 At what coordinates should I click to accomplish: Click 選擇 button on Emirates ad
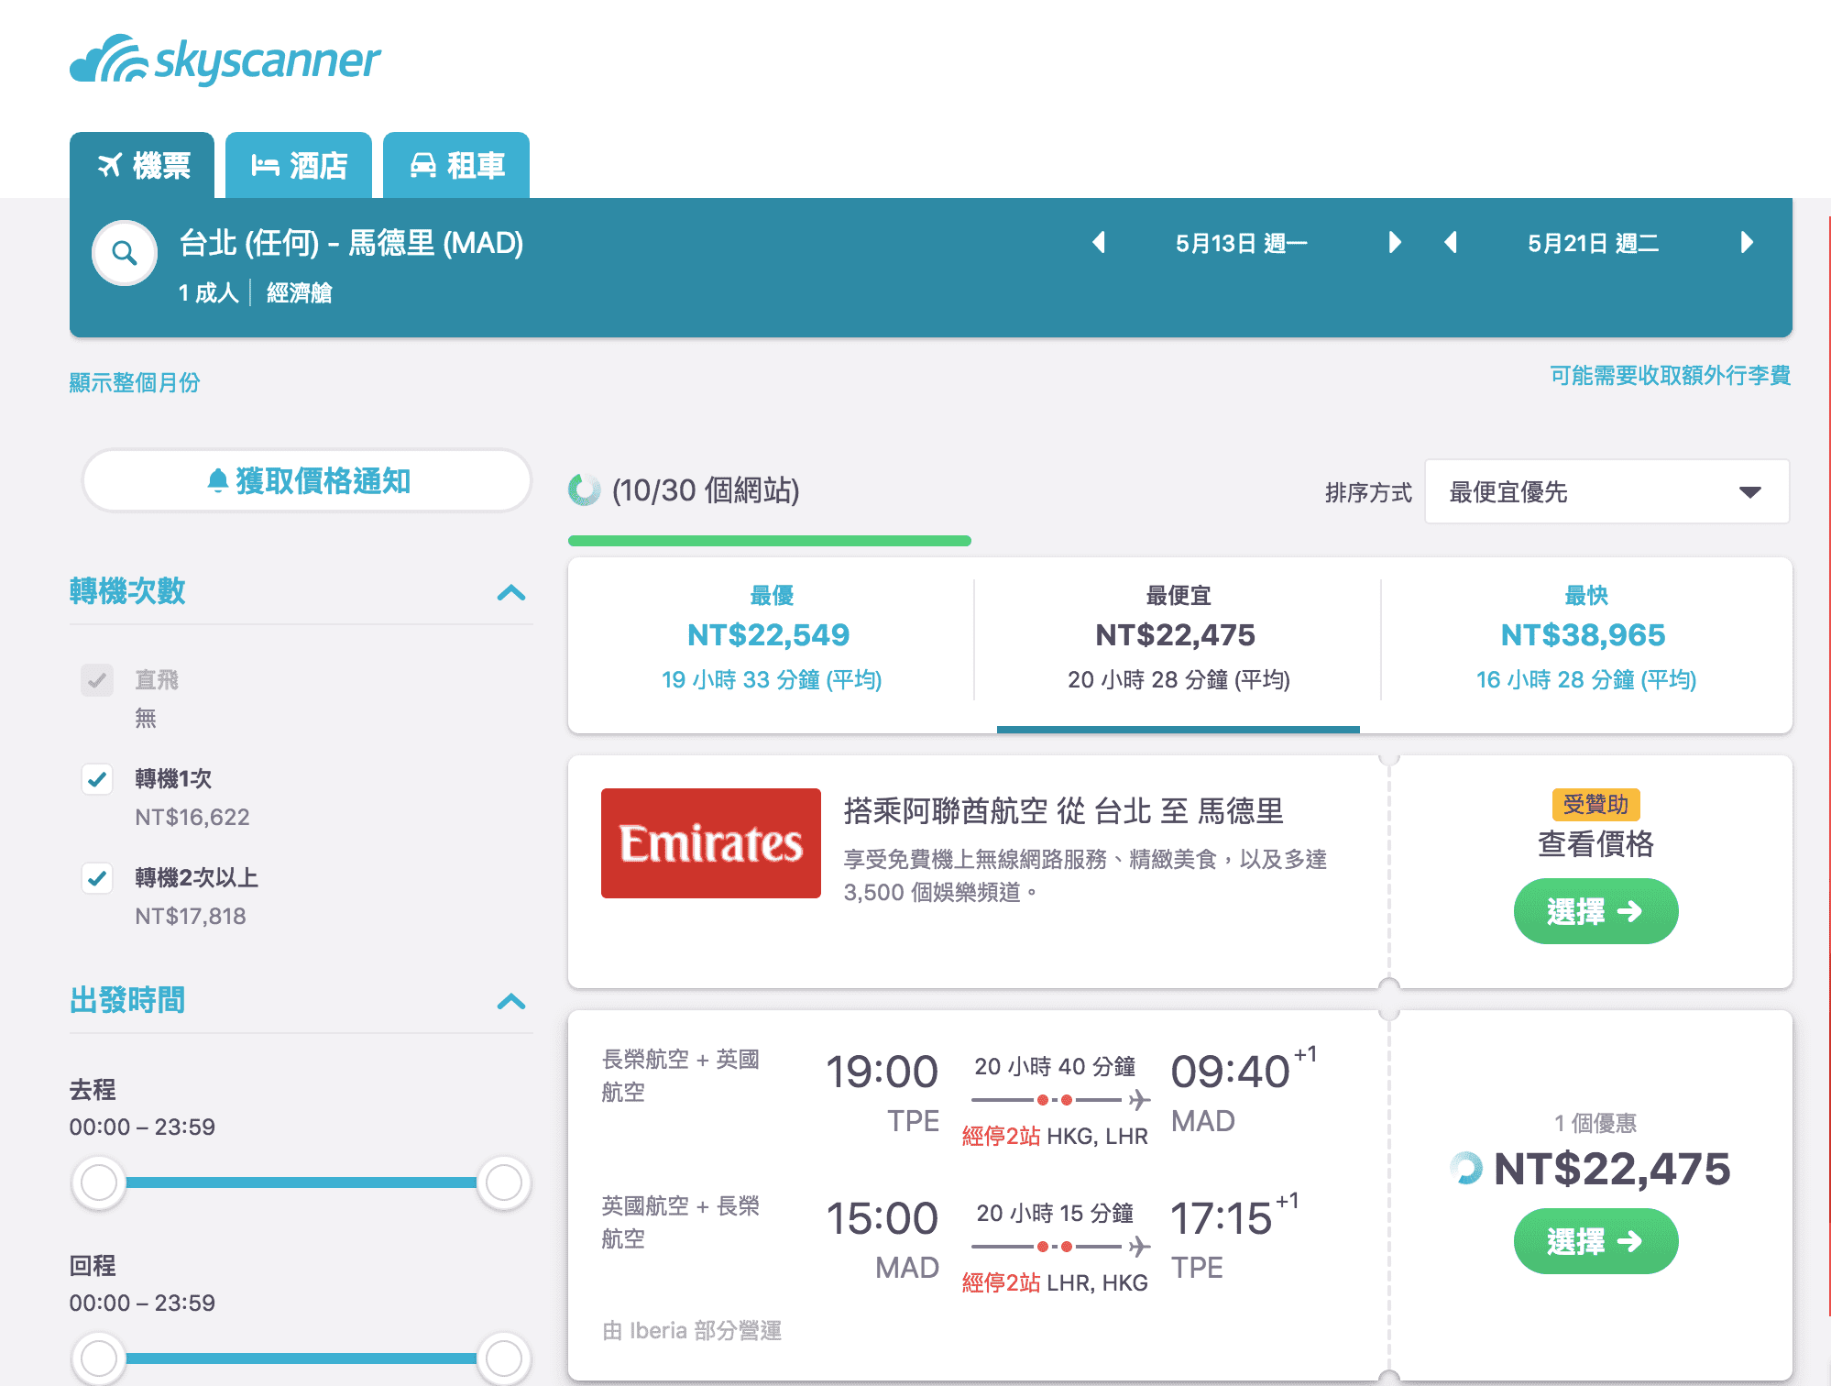1595,911
